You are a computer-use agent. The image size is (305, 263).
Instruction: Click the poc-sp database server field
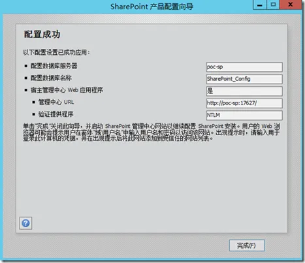point(244,67)
